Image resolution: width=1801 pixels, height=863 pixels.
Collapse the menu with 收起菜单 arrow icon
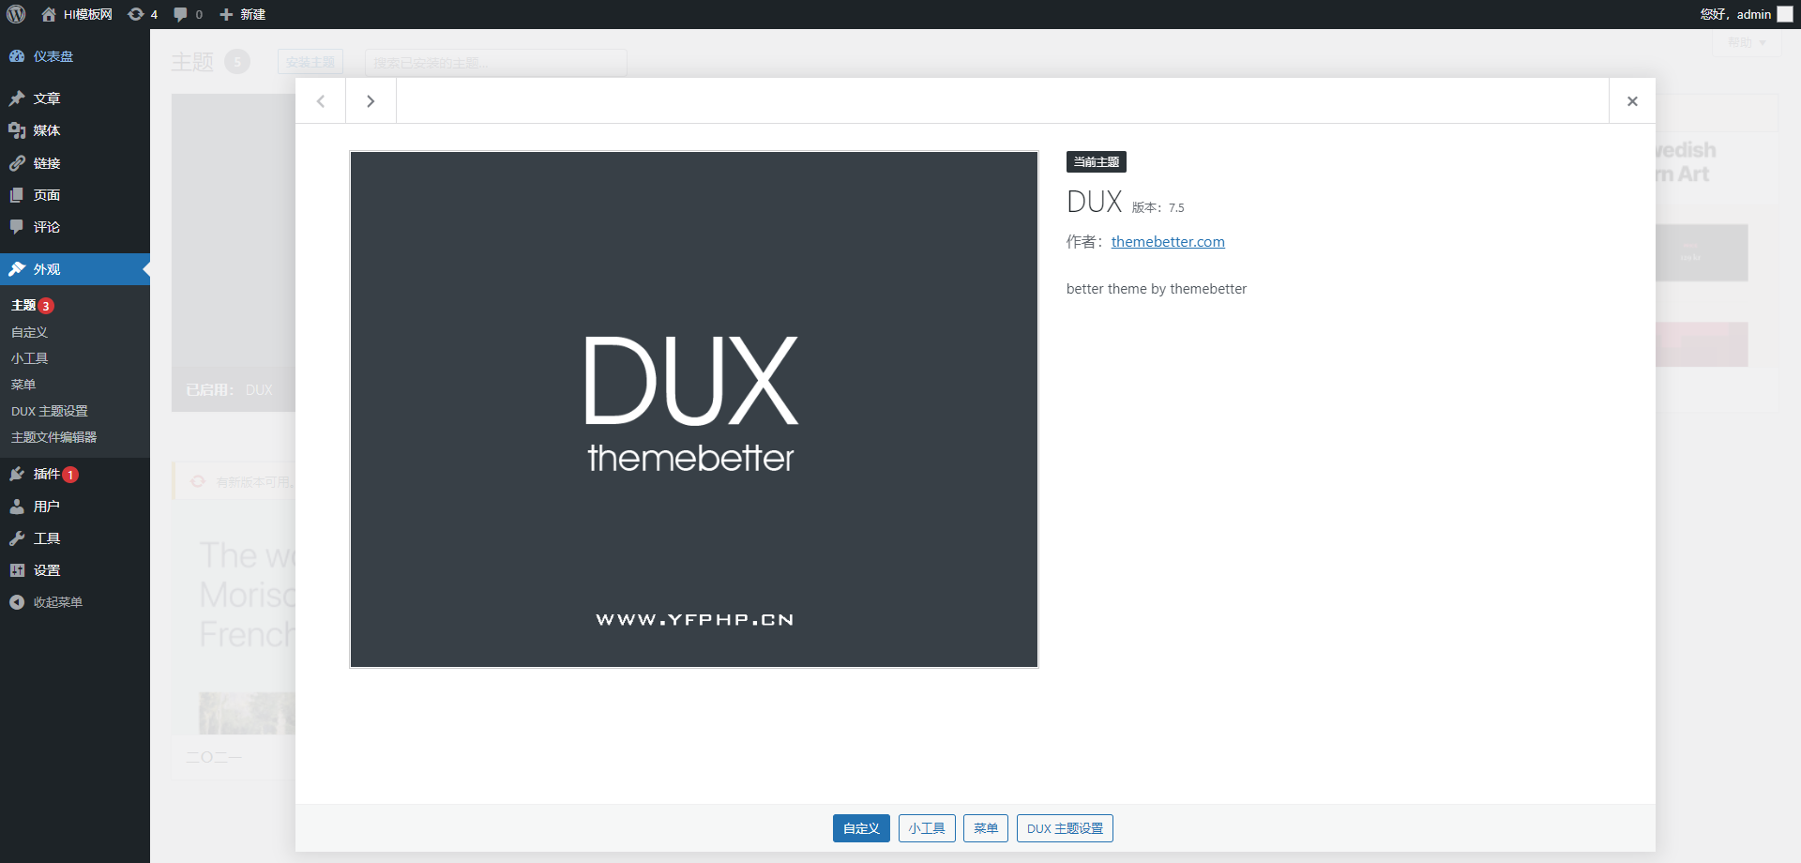17,602
